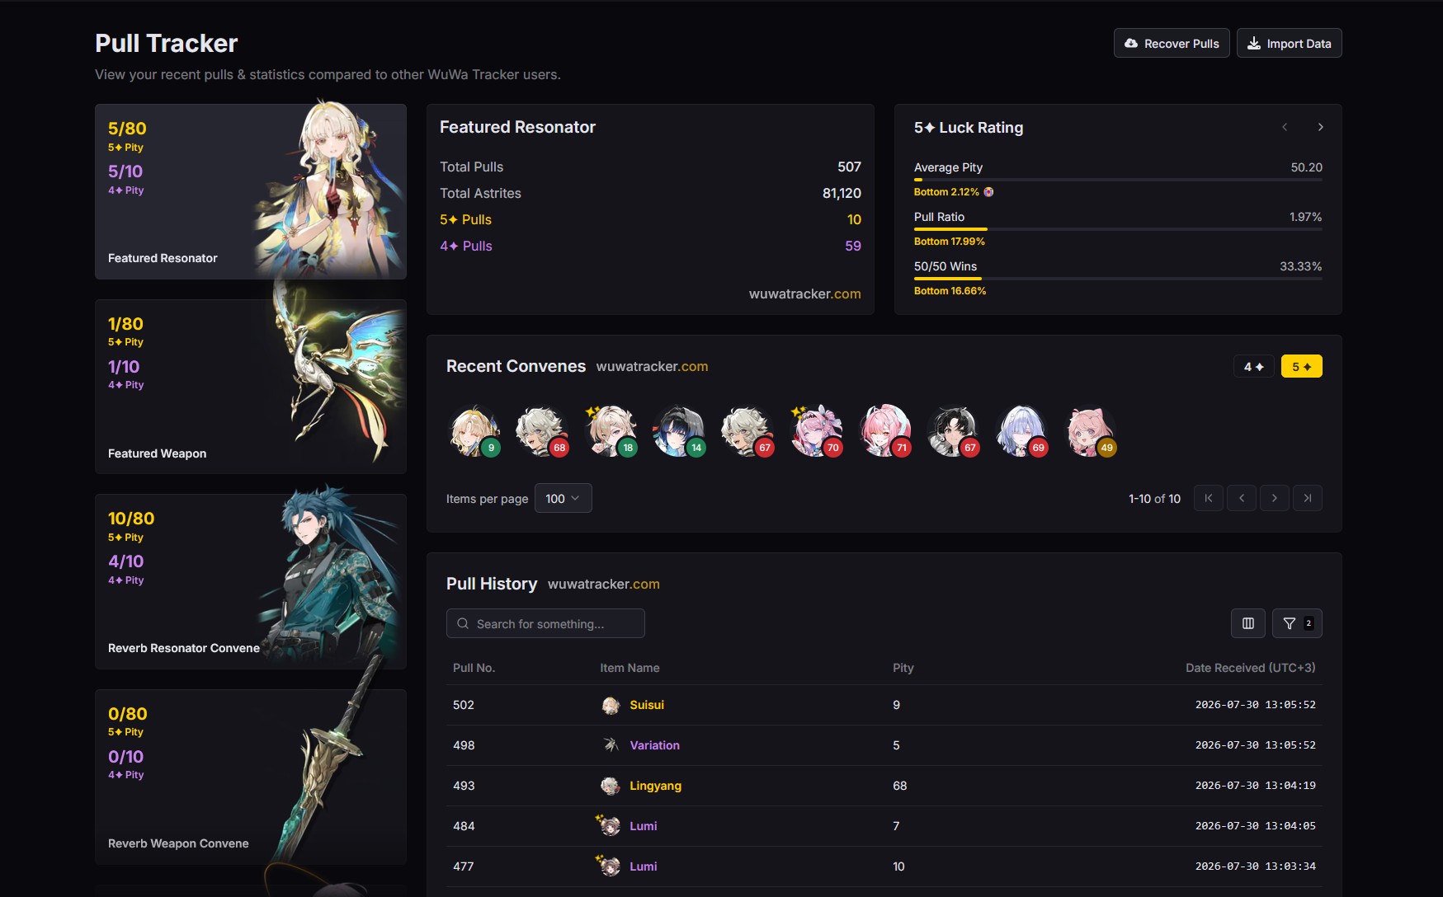Click the Average Pity progress bar

point(1118,180)
